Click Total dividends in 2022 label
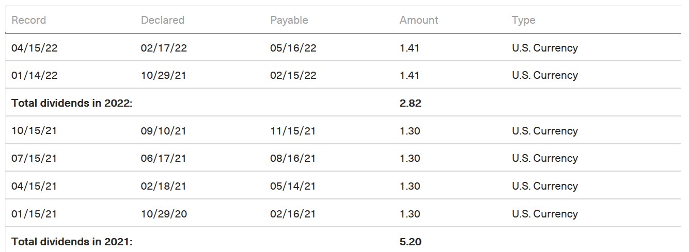Screen dimensions: 689x252 click(x=72, y=103)
